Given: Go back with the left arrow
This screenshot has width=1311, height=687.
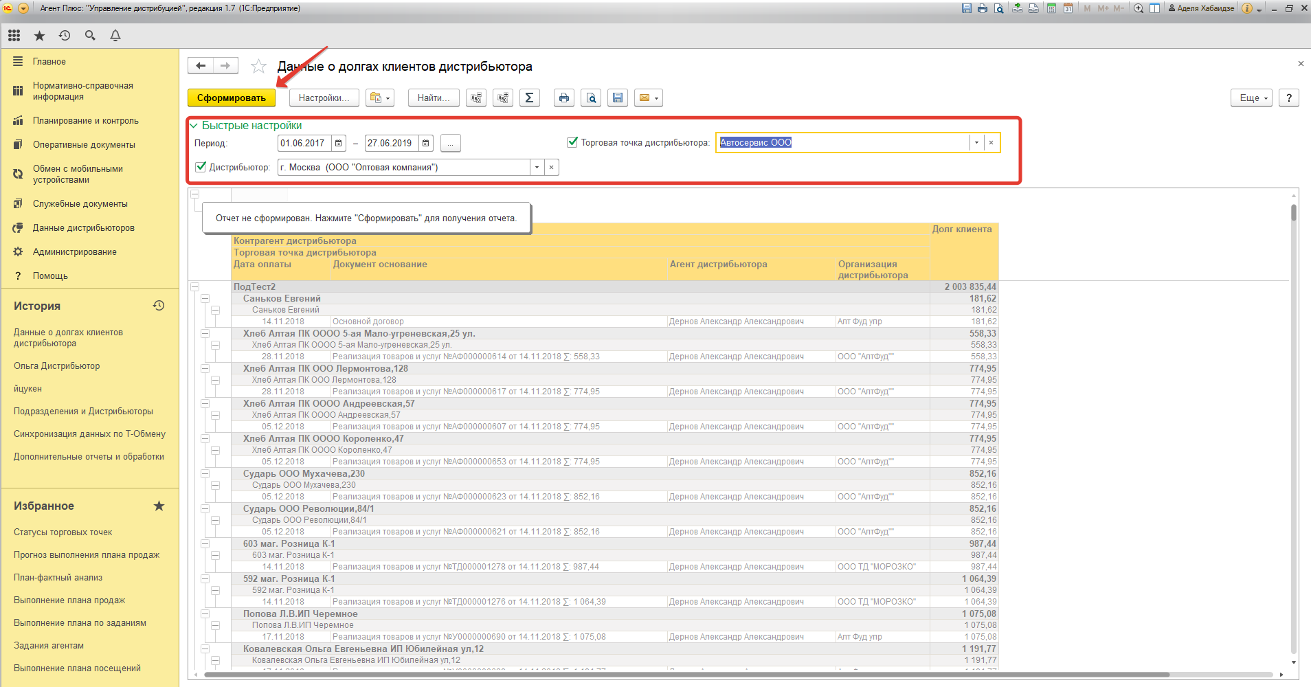Looking at the screenshot, I should pos(201,65).
